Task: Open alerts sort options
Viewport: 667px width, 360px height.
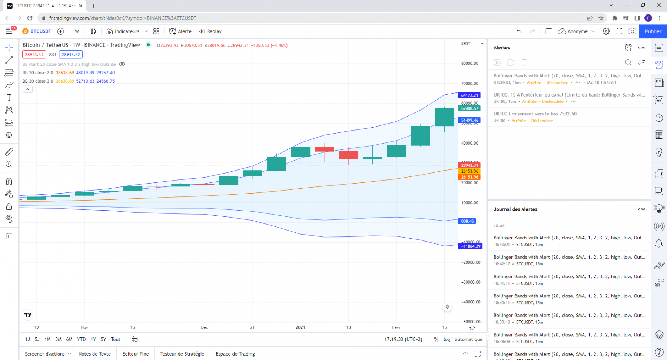Action: 642,63
